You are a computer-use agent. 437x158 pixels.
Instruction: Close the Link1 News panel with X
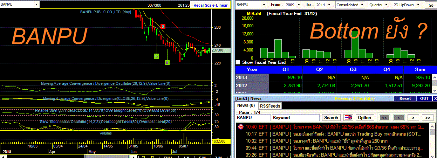(x=435, y=98)
